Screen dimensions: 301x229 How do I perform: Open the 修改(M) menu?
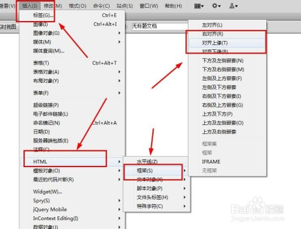53,6
